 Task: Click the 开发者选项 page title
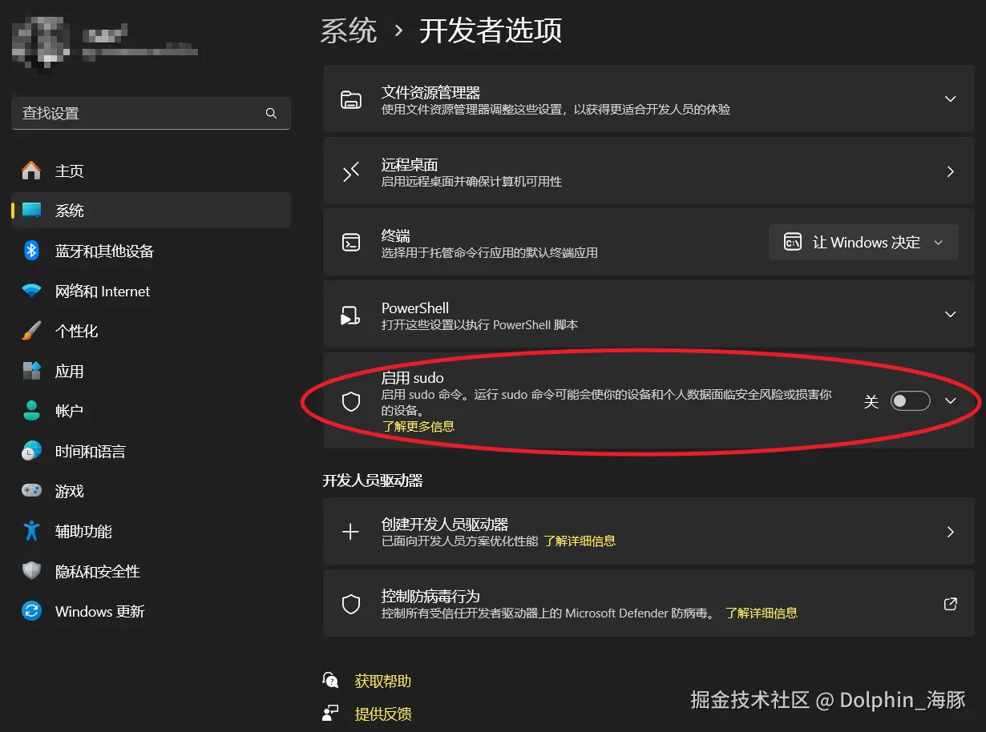491,31
